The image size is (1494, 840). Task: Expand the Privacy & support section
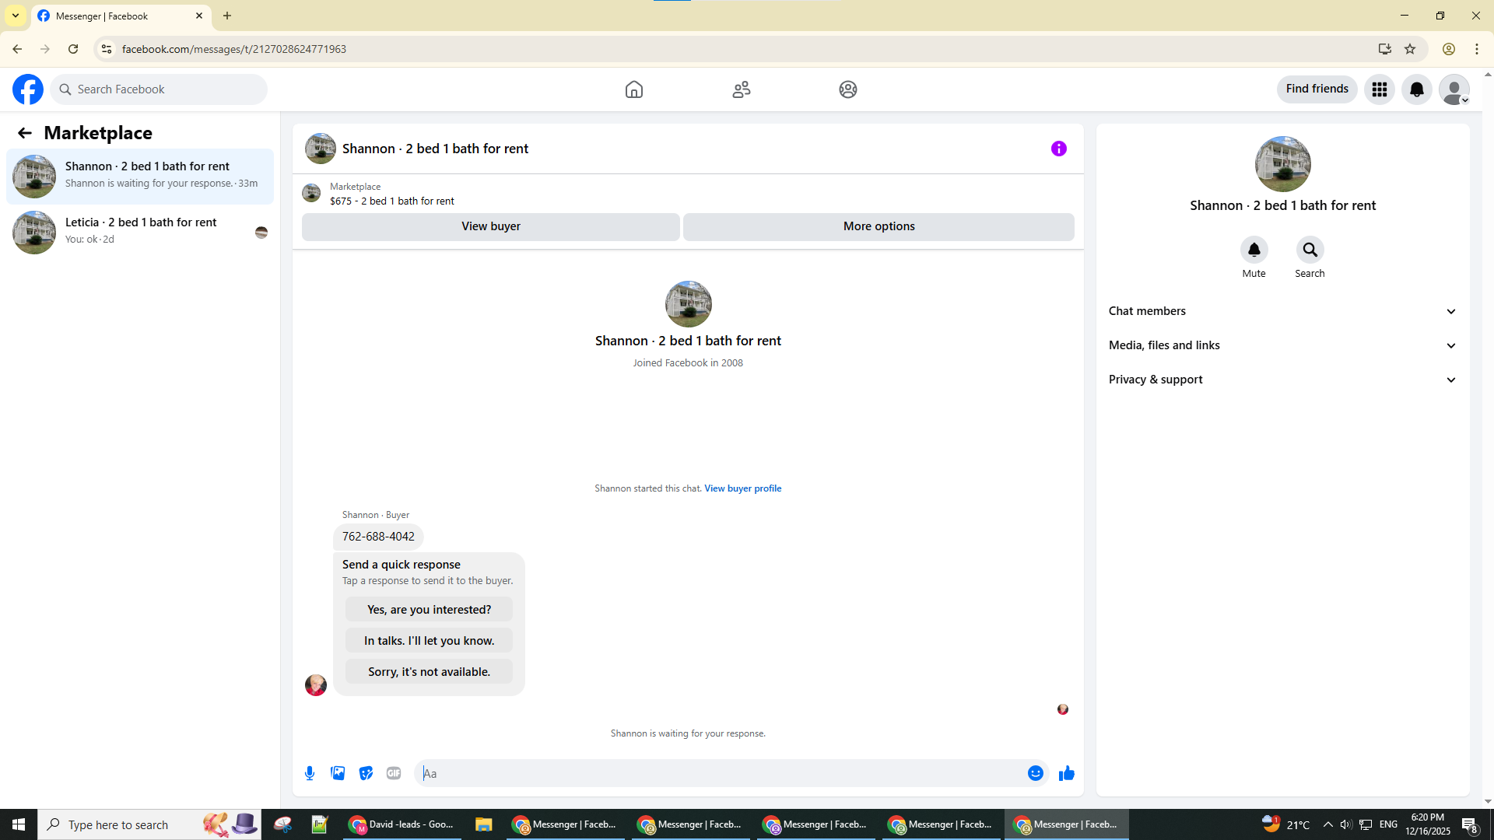tap(1282, 380)
